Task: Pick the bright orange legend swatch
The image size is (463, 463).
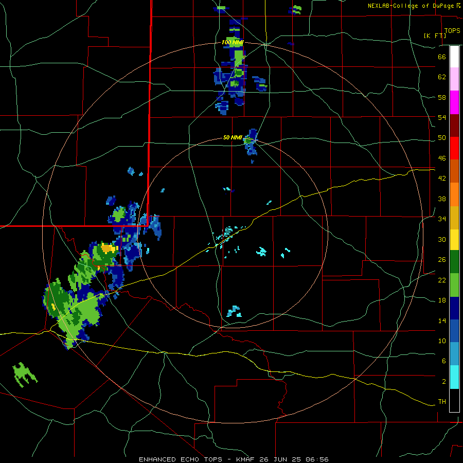Action: (454, 194)
